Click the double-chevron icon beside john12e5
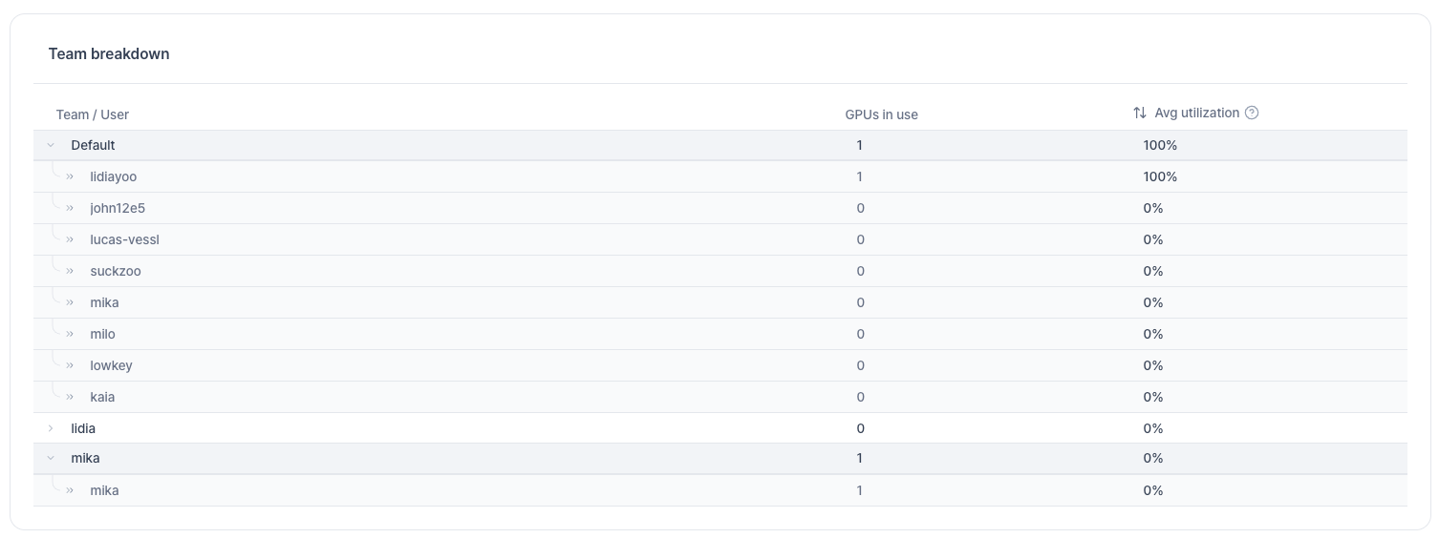Screen dimensions: 1439x538 coord(70,208)
